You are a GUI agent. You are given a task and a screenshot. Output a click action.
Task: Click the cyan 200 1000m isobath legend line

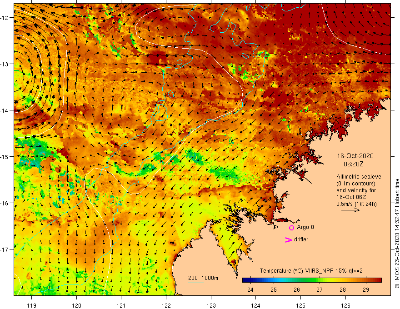click(x=195, y=283)
